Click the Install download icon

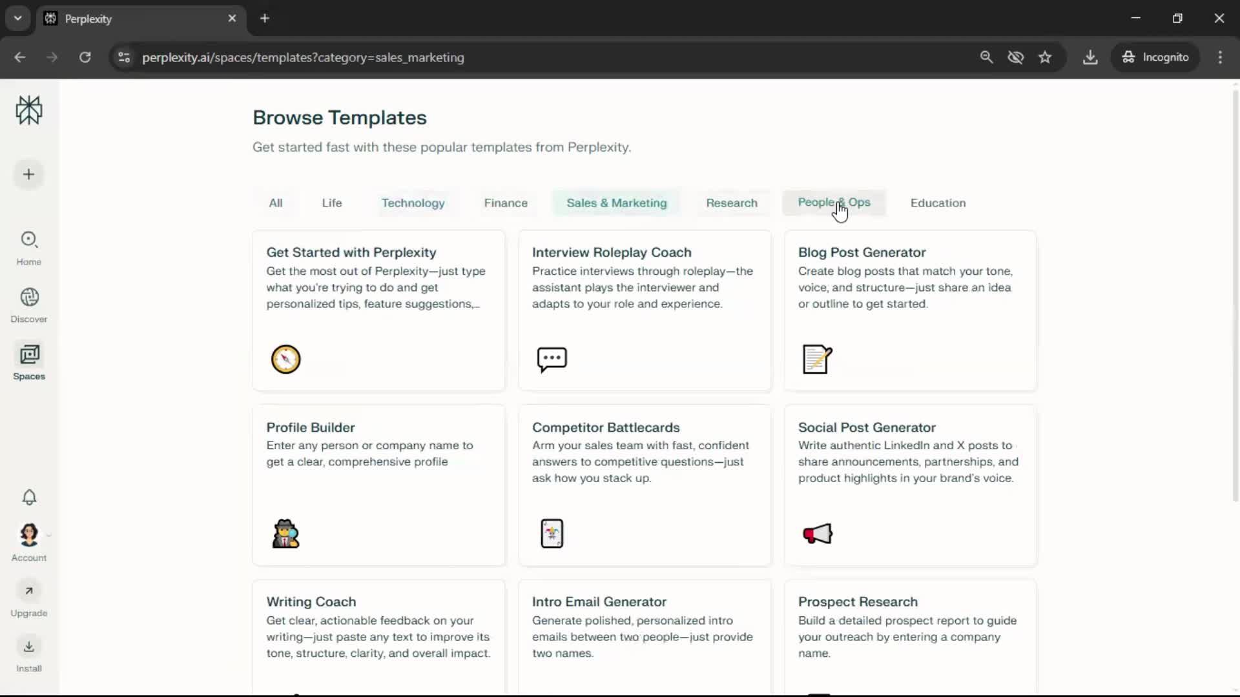[x=29, y=647]
